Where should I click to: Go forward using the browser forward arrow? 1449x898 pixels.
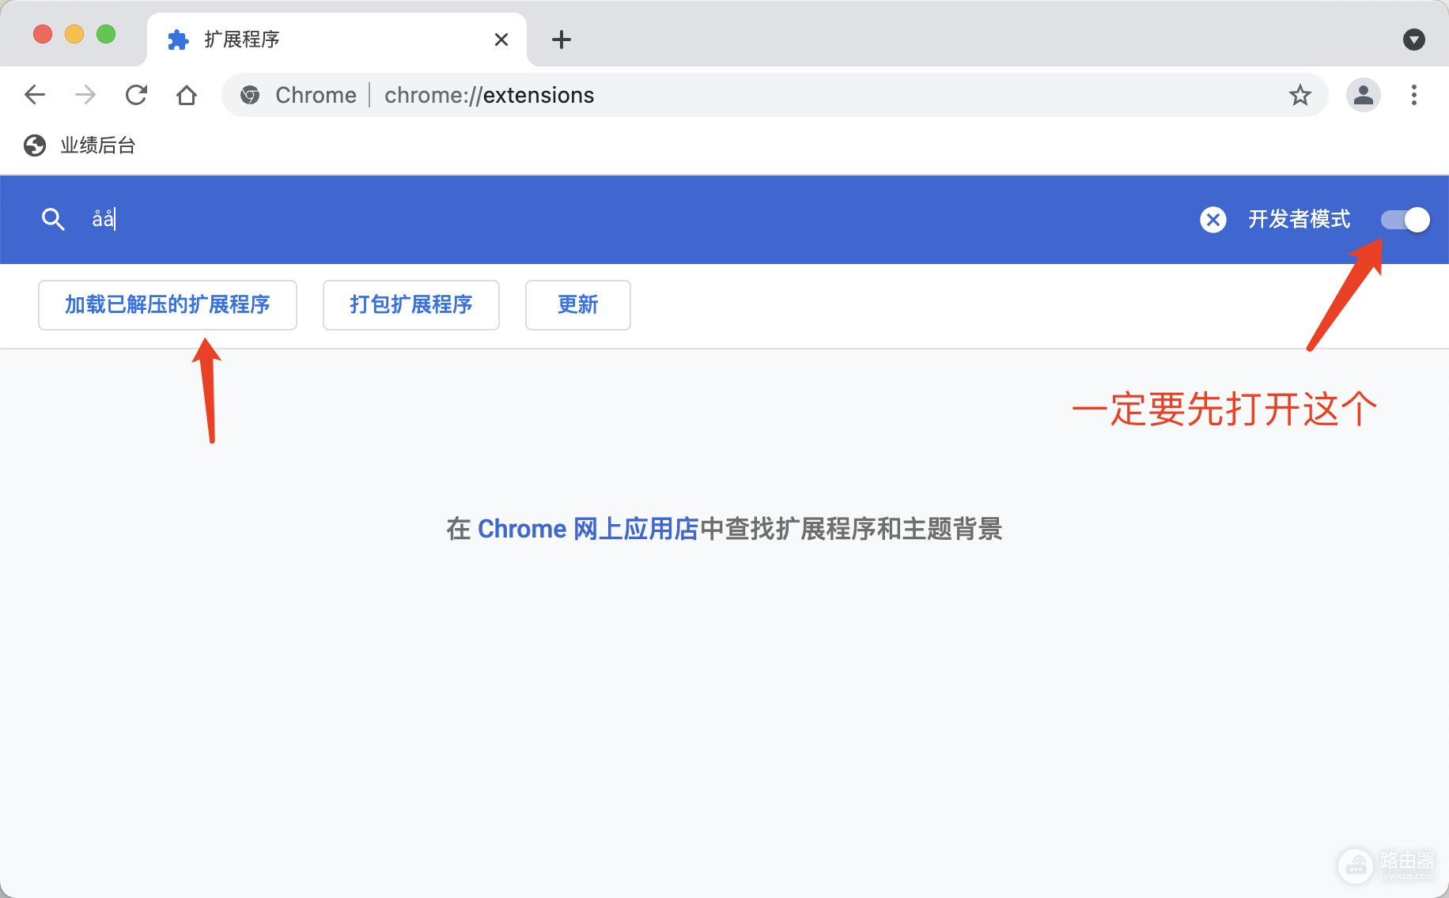(85, 95)
